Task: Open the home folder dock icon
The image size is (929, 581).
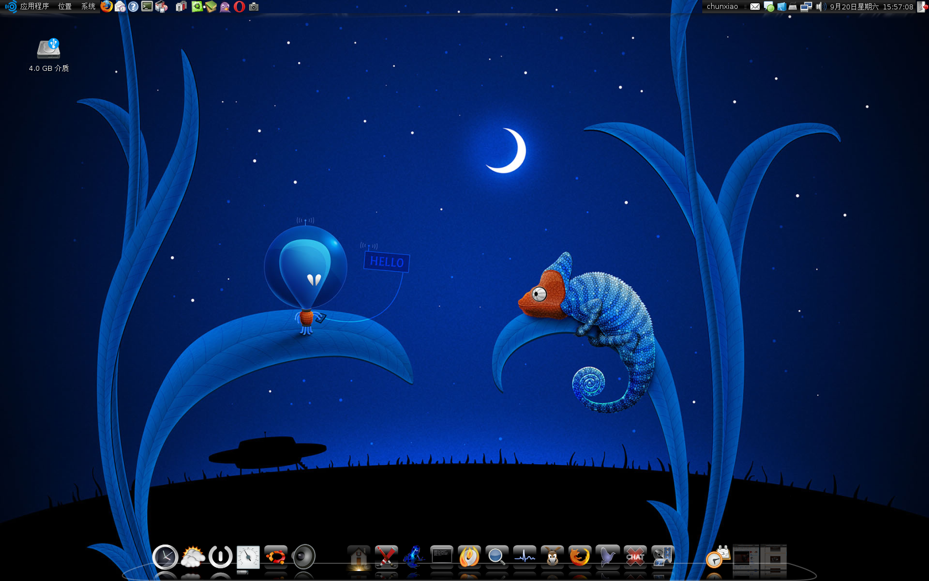Action: (x=358, y=557)
